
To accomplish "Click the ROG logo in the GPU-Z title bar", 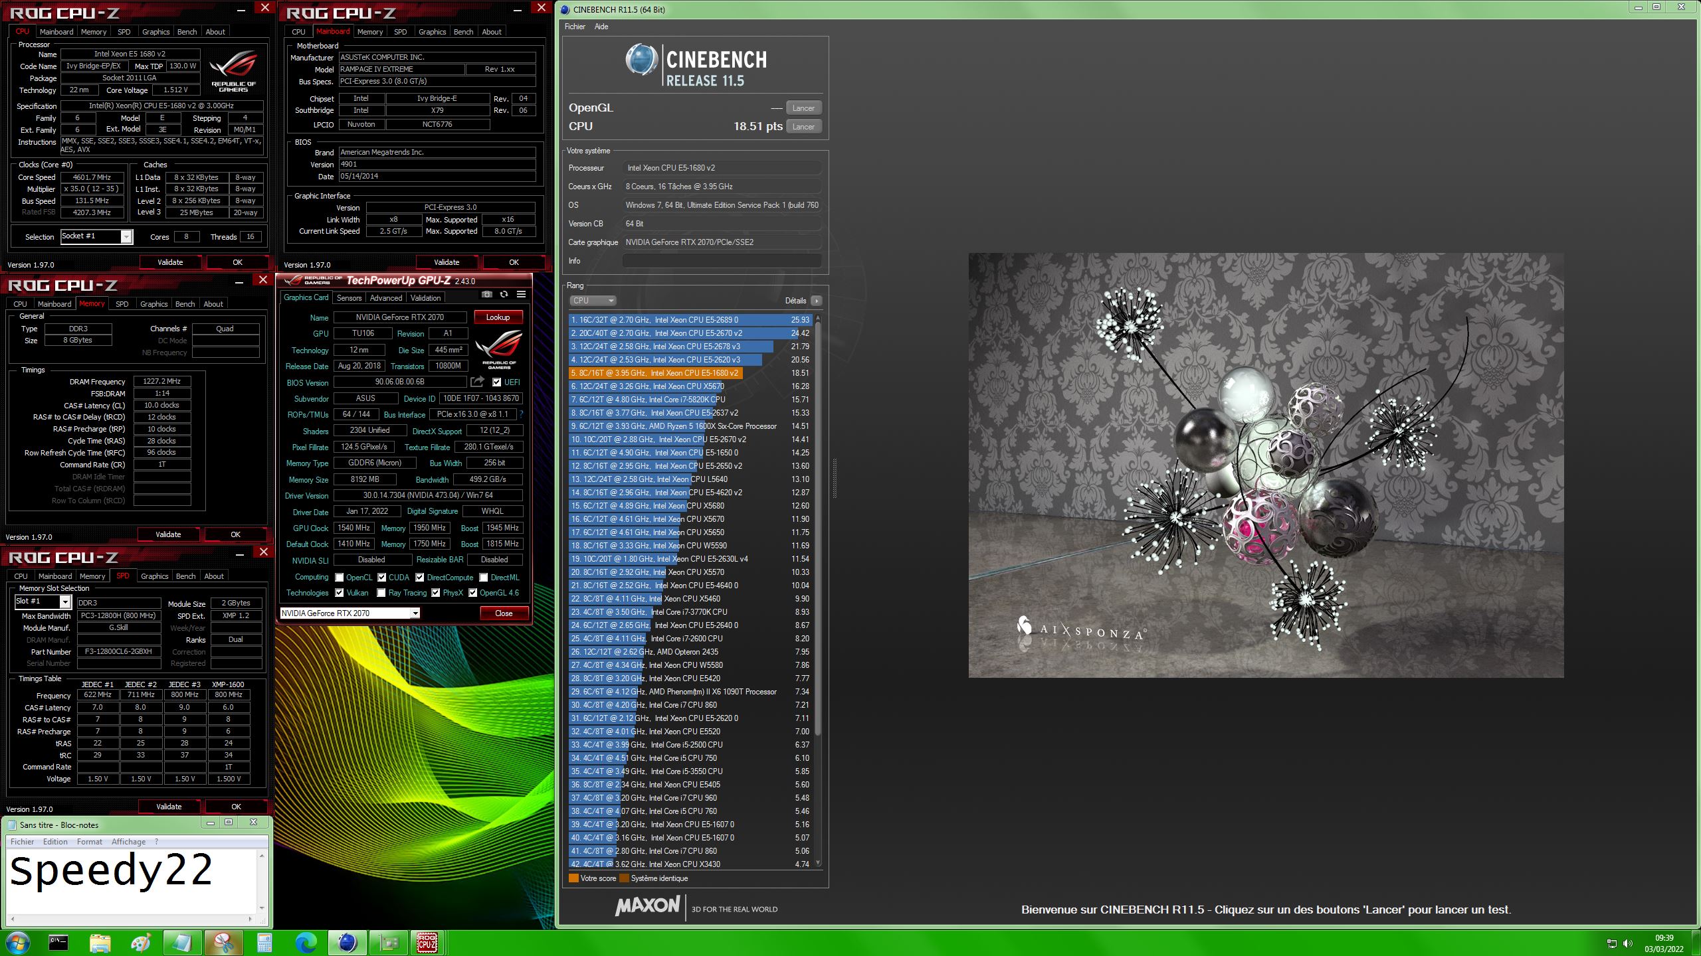I will [x=293, y=280].
